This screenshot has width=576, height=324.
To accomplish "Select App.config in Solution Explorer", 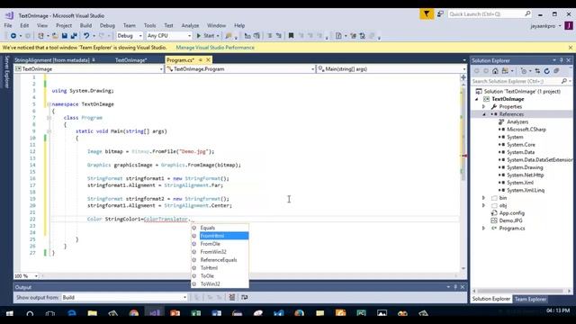I will tap(511, 213).
